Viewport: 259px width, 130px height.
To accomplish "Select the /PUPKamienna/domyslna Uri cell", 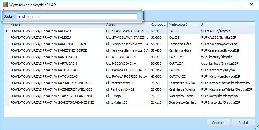I will tap(227, 44).
